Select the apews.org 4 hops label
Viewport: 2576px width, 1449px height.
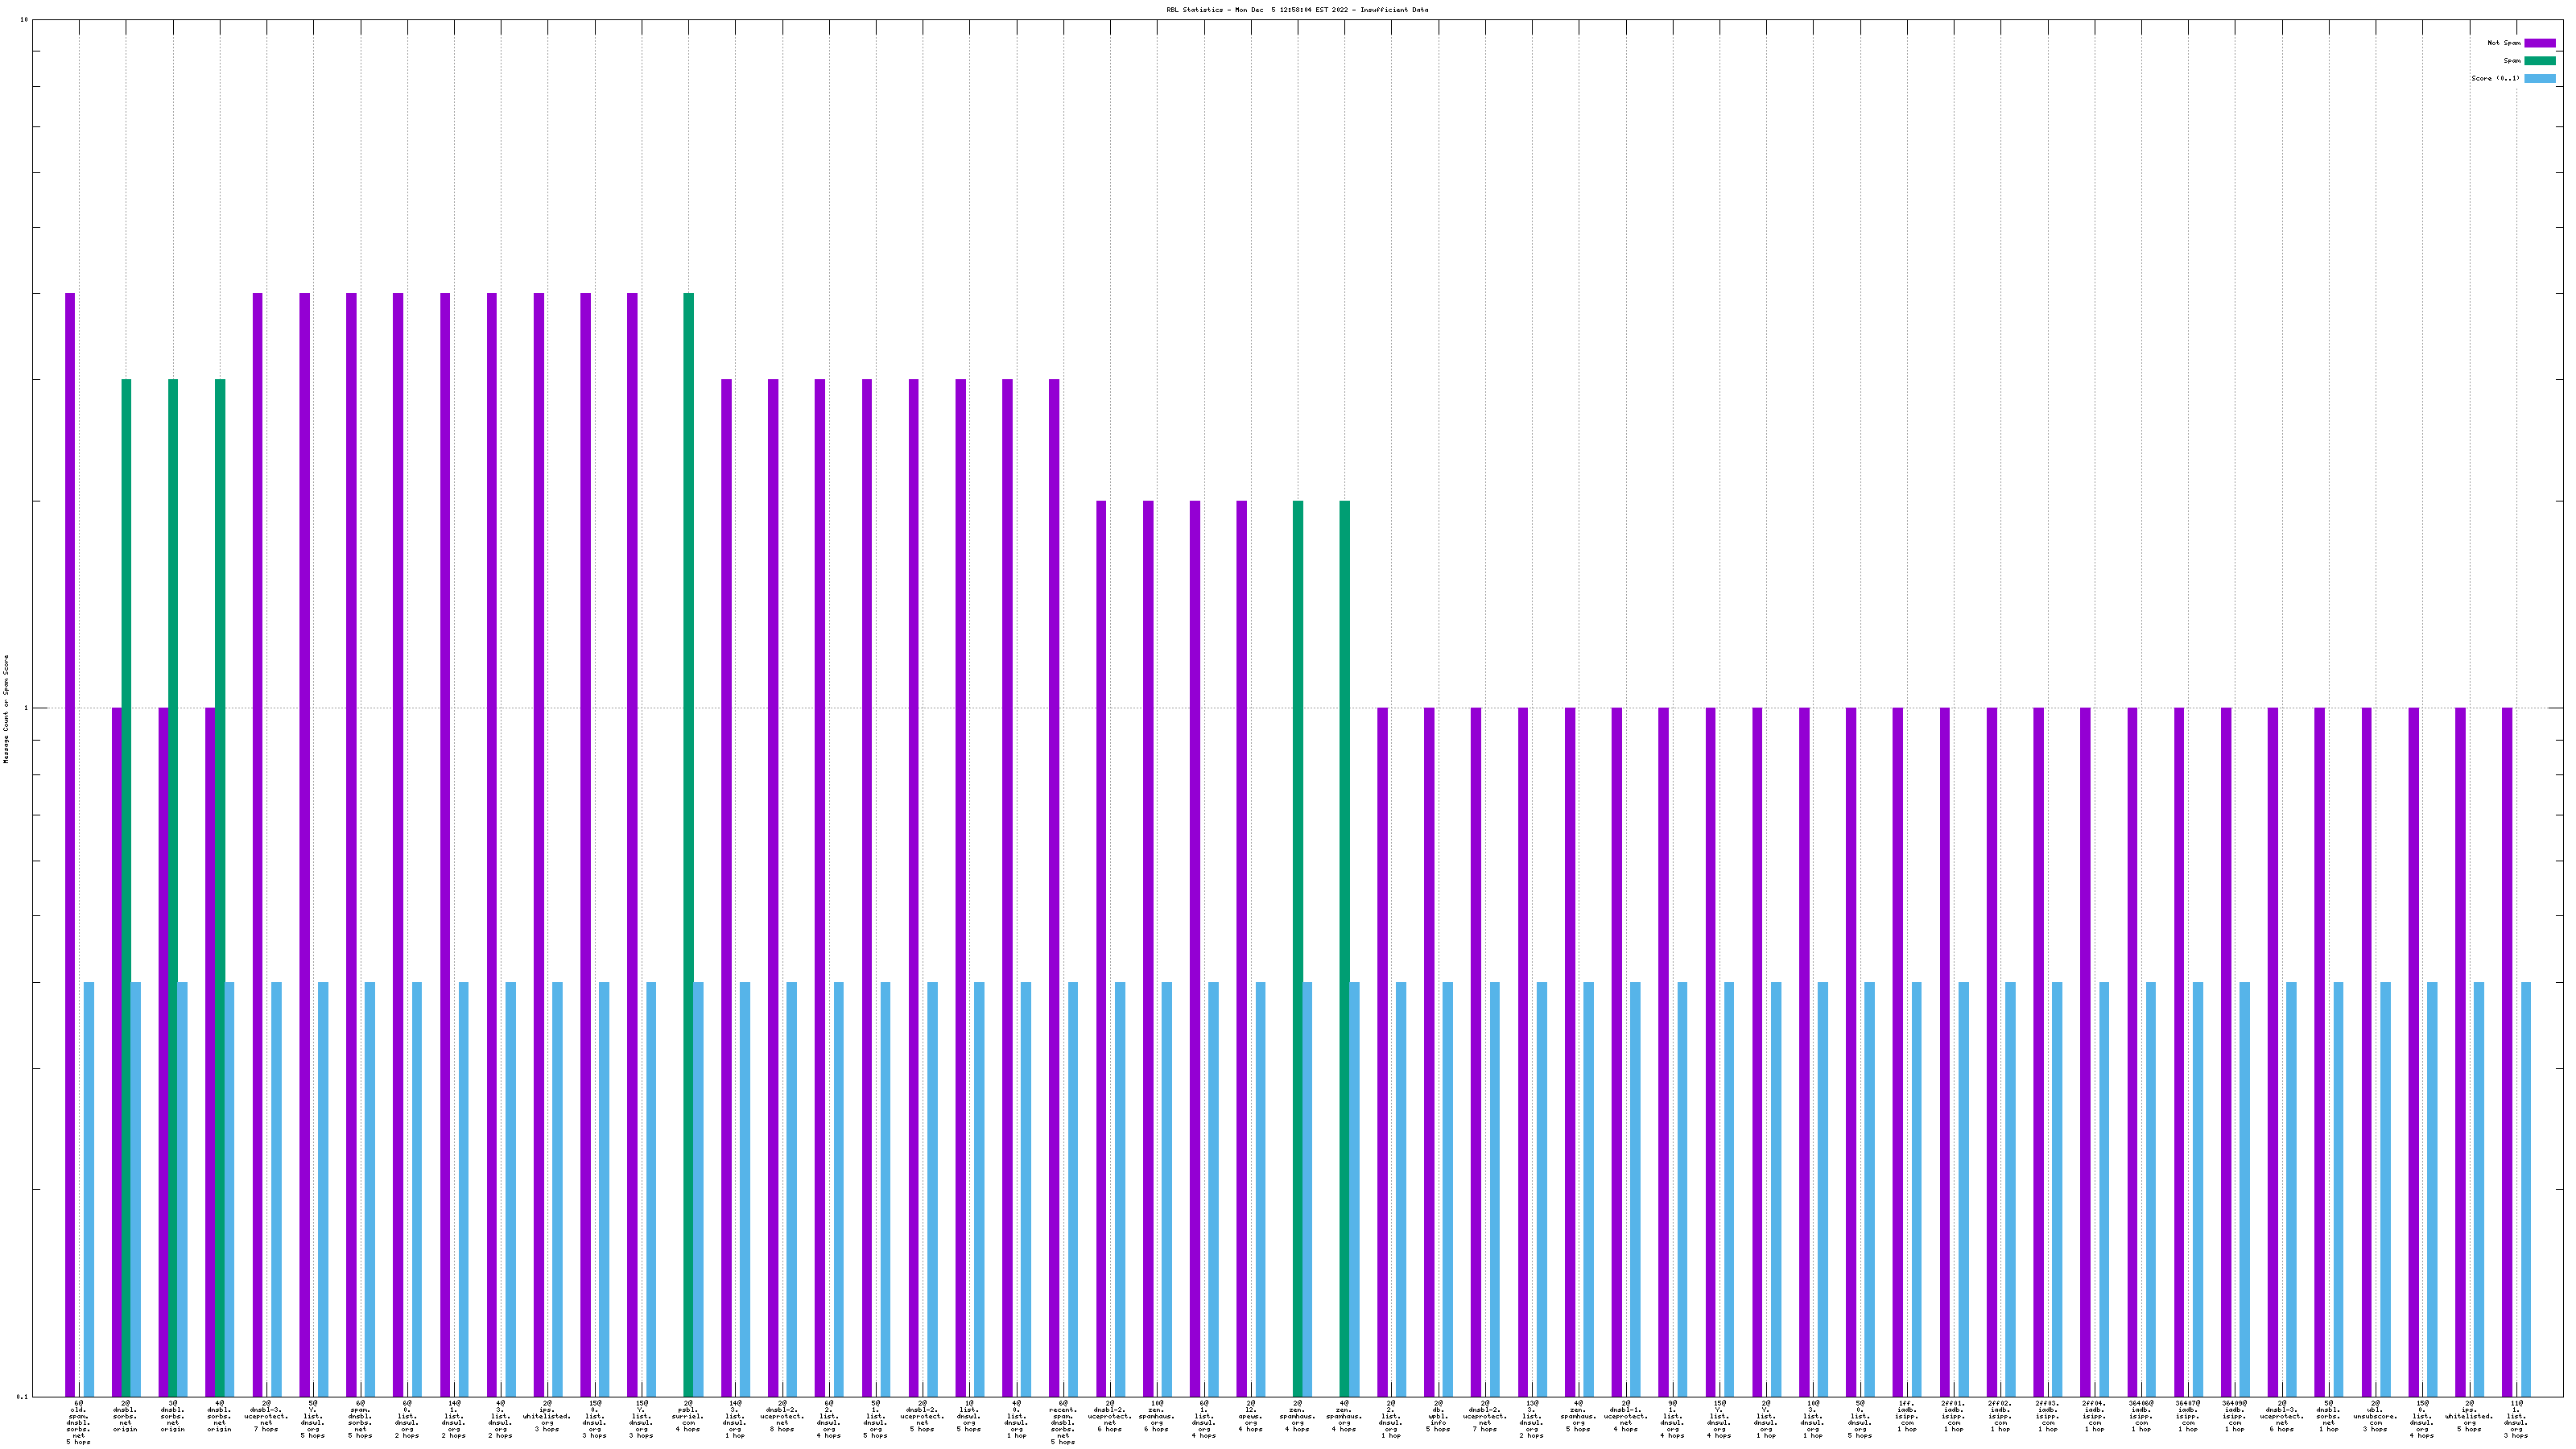click(x=1251, y=1416)
